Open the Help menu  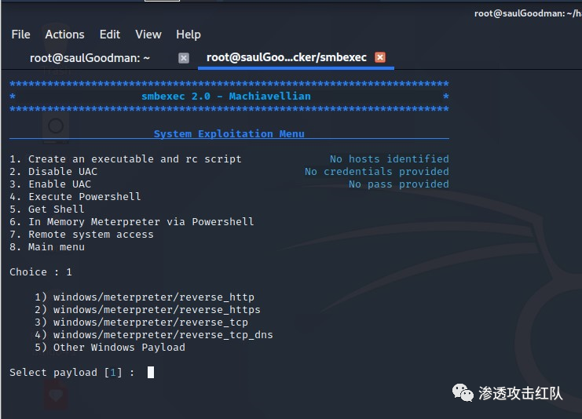[x=189, y=35]
